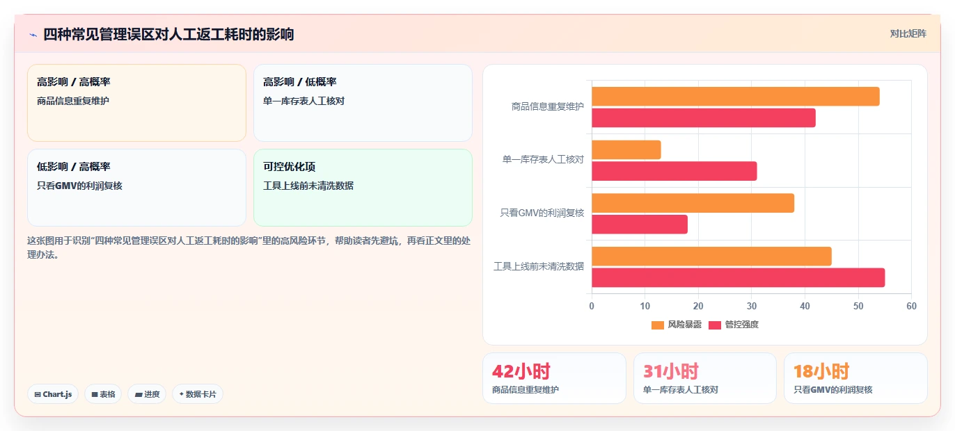
Task: Click x-axis tick label 30
Action: 752,306
